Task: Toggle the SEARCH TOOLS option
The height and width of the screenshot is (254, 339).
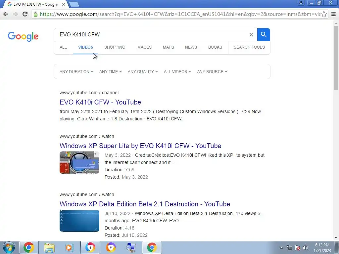Action: pos(249,47)
